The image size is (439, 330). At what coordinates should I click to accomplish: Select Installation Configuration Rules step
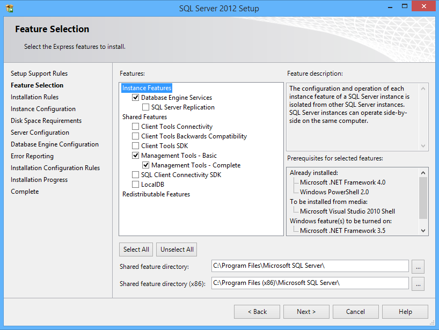[x=55, y=167]
